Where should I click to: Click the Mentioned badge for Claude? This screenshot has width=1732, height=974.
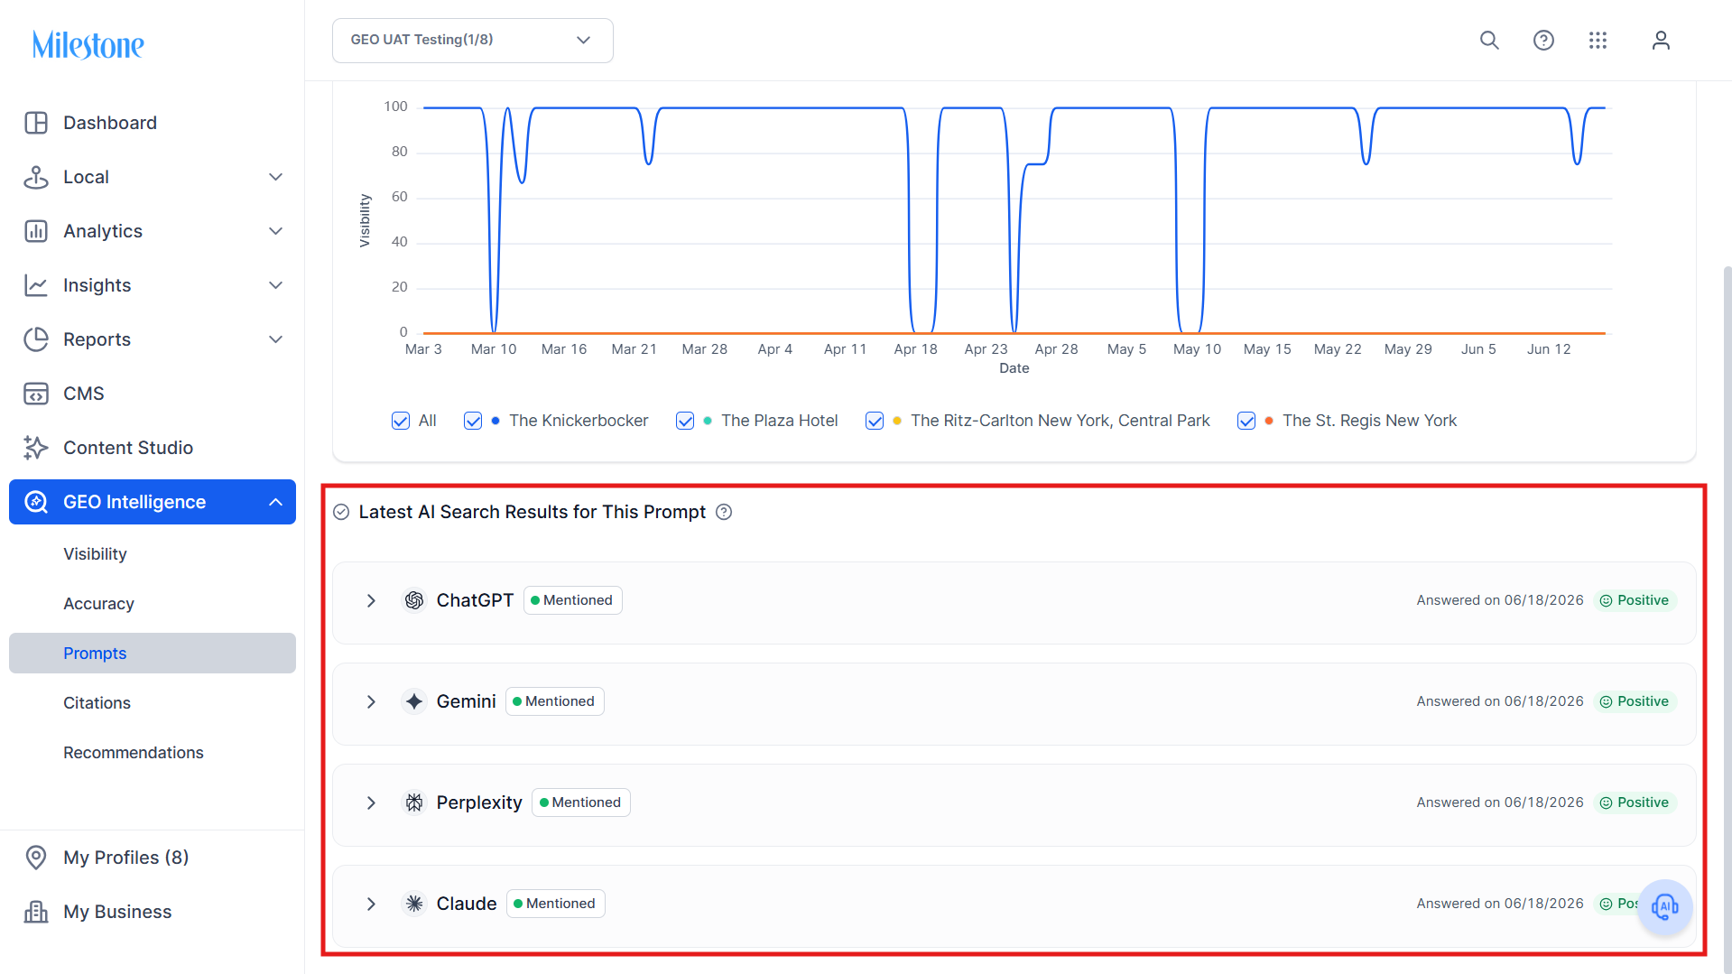click(556, 904)
